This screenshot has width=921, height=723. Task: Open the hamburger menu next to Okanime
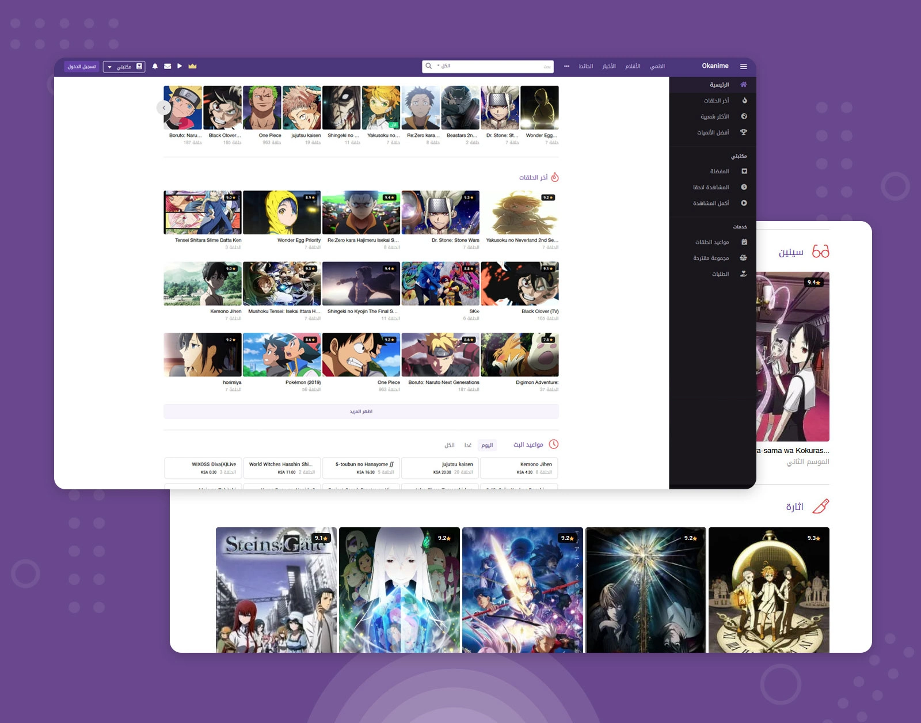[744, 67]
